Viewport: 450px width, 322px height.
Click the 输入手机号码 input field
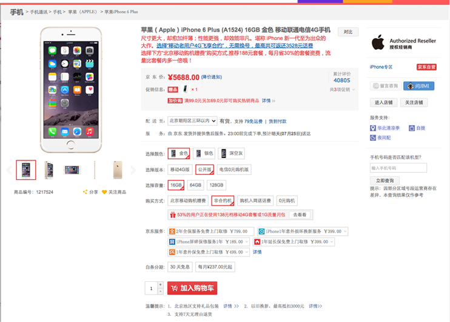pyautogui.click(x=398, y=168)
